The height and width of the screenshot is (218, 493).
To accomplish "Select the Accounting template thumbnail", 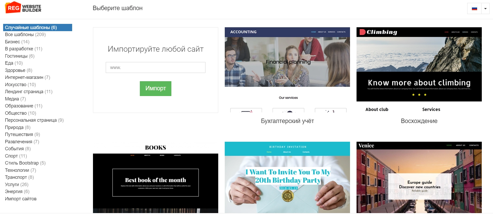I will (287, 70).
